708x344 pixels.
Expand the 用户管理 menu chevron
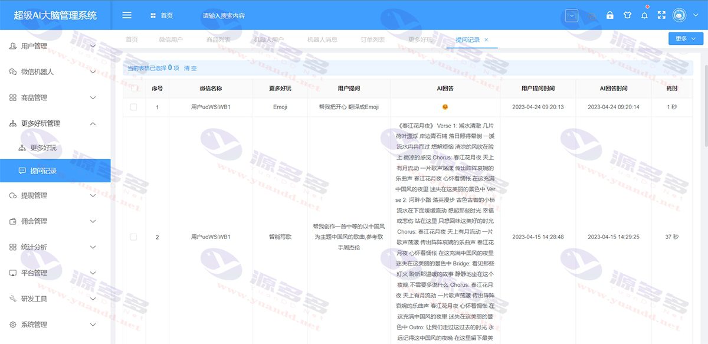click(93, 46)
